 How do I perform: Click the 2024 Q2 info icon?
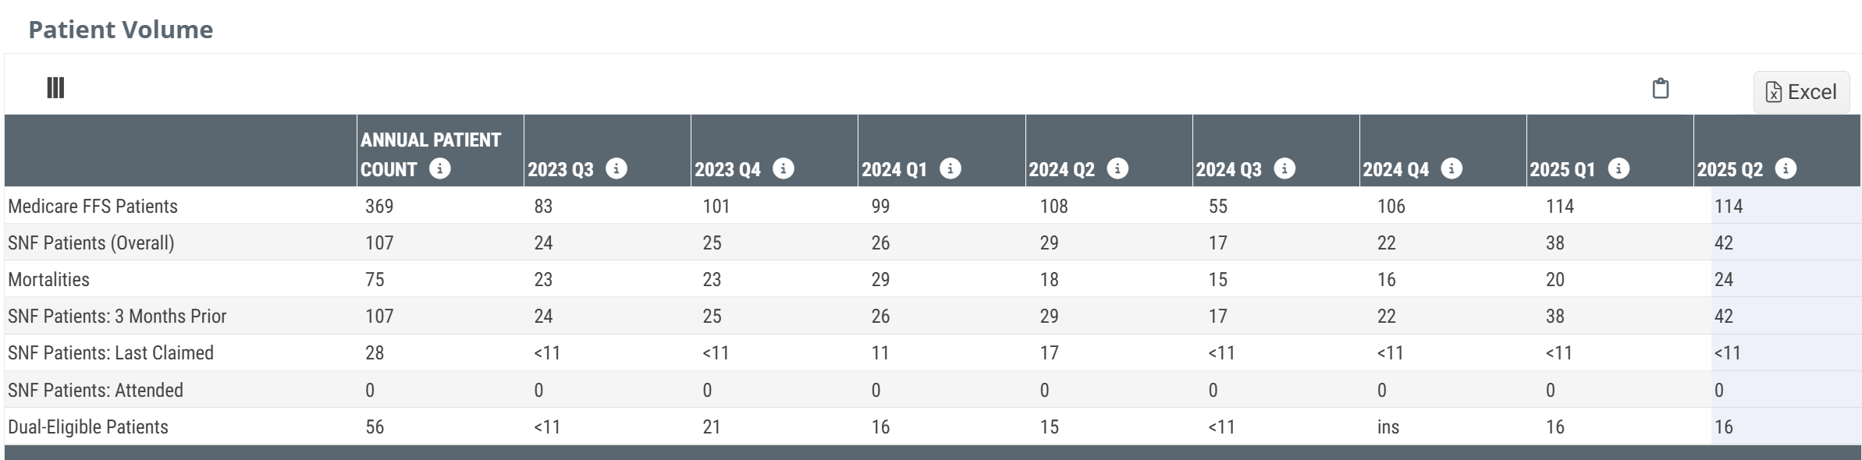pyautogui.click(x=1118, y=168)
